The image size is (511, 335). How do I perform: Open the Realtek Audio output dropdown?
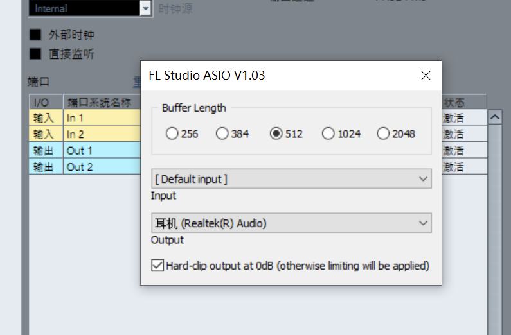point(291,223)
